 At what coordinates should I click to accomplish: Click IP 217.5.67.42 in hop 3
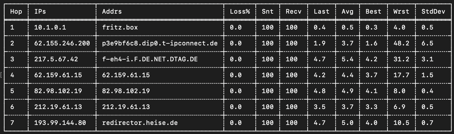pyautogui.click(x=56, y=59)
